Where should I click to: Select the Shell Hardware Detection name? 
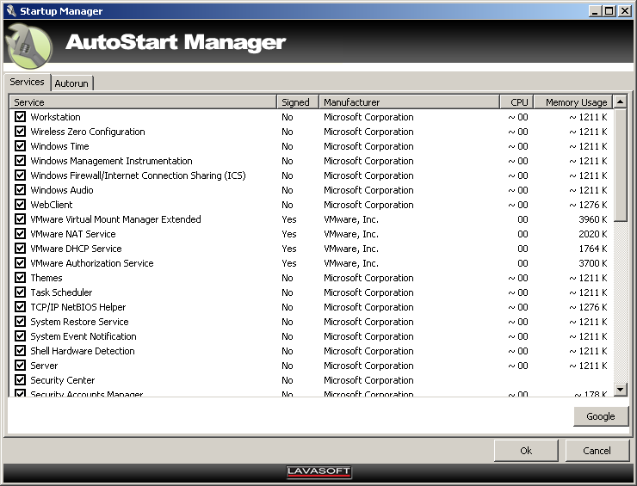(x=83, y=351)
